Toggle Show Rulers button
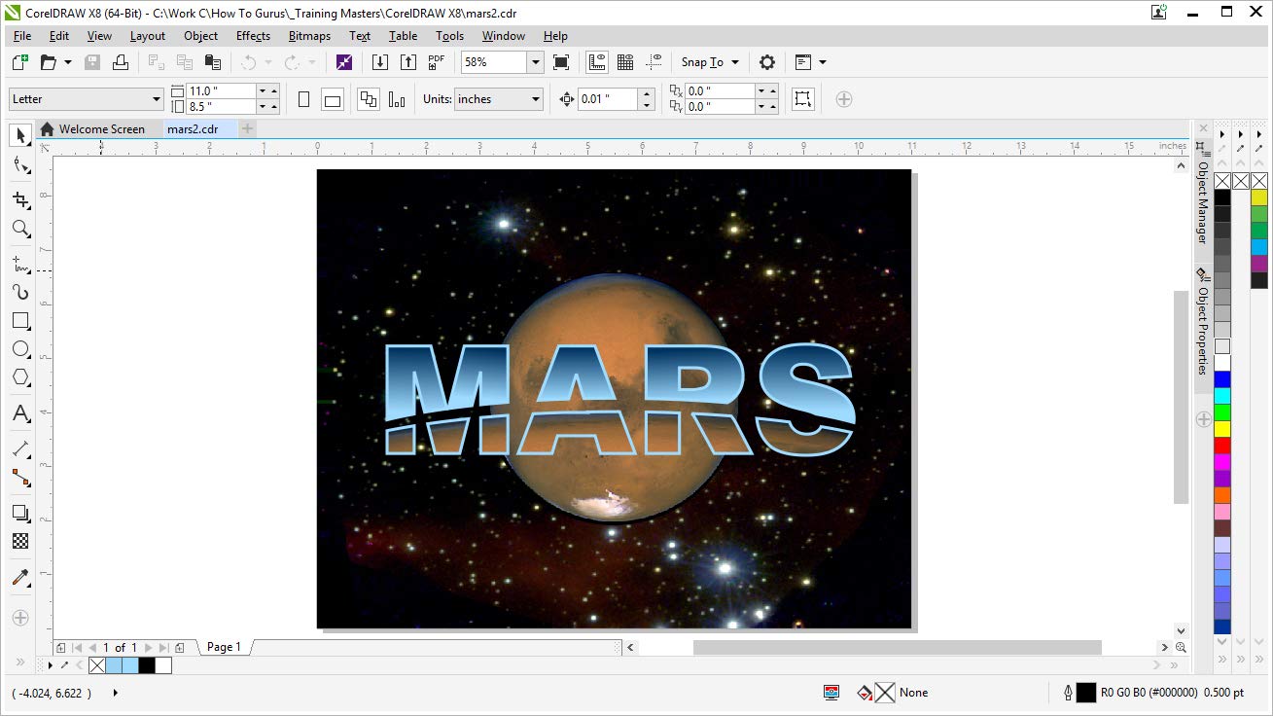 coord(597,62)
